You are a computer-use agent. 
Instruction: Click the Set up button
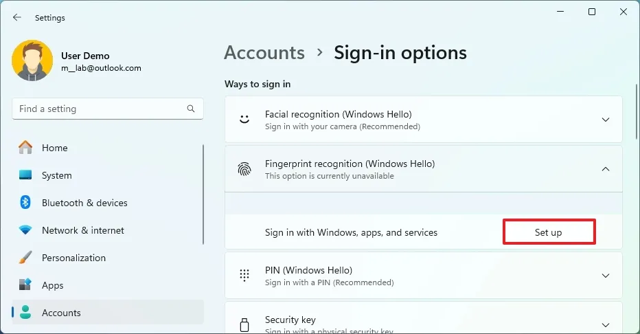(x=549, y=232)
